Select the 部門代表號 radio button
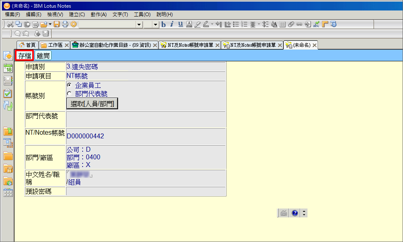 [x=69, y=93]
